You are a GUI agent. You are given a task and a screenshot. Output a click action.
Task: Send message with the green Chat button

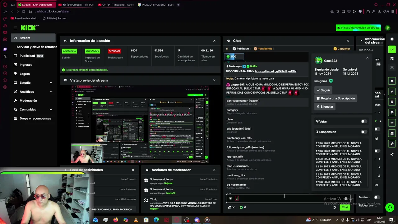pyautogui.click(x=345, y=208)
